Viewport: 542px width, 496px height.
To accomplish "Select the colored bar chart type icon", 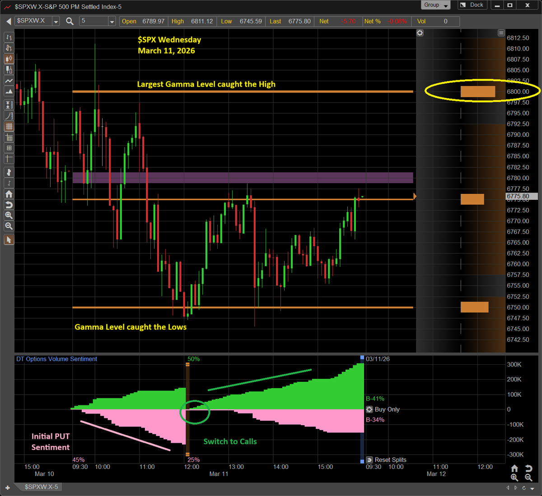I will tap(9, 48).
